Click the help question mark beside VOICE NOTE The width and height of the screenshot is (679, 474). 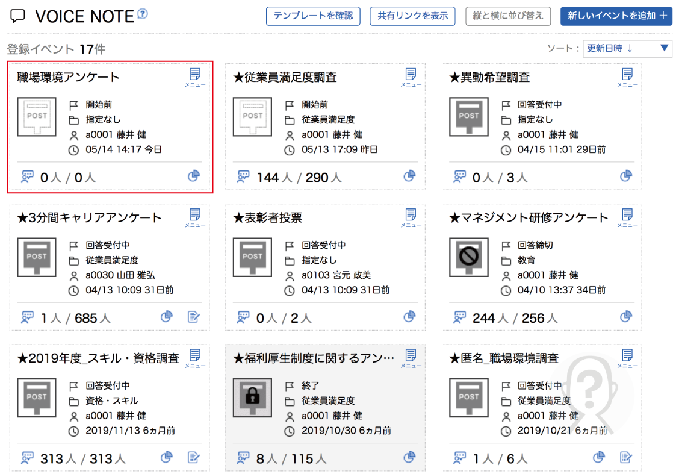tap(143, 14)
